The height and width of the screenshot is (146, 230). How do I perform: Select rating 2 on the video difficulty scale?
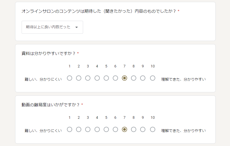pyautogui.click(x=79, y=129)
